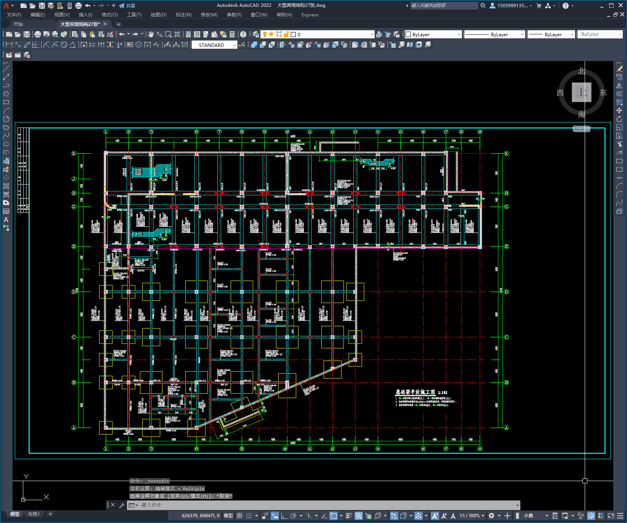Open the annotation scale 1:1 dropdown
The image size is (627, 523).
472,516
